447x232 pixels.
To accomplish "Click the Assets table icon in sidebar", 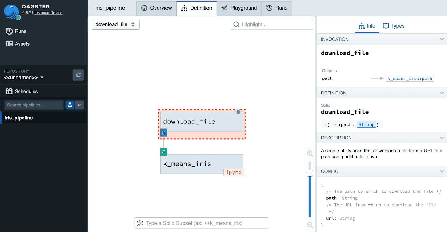I will point(9,44).
